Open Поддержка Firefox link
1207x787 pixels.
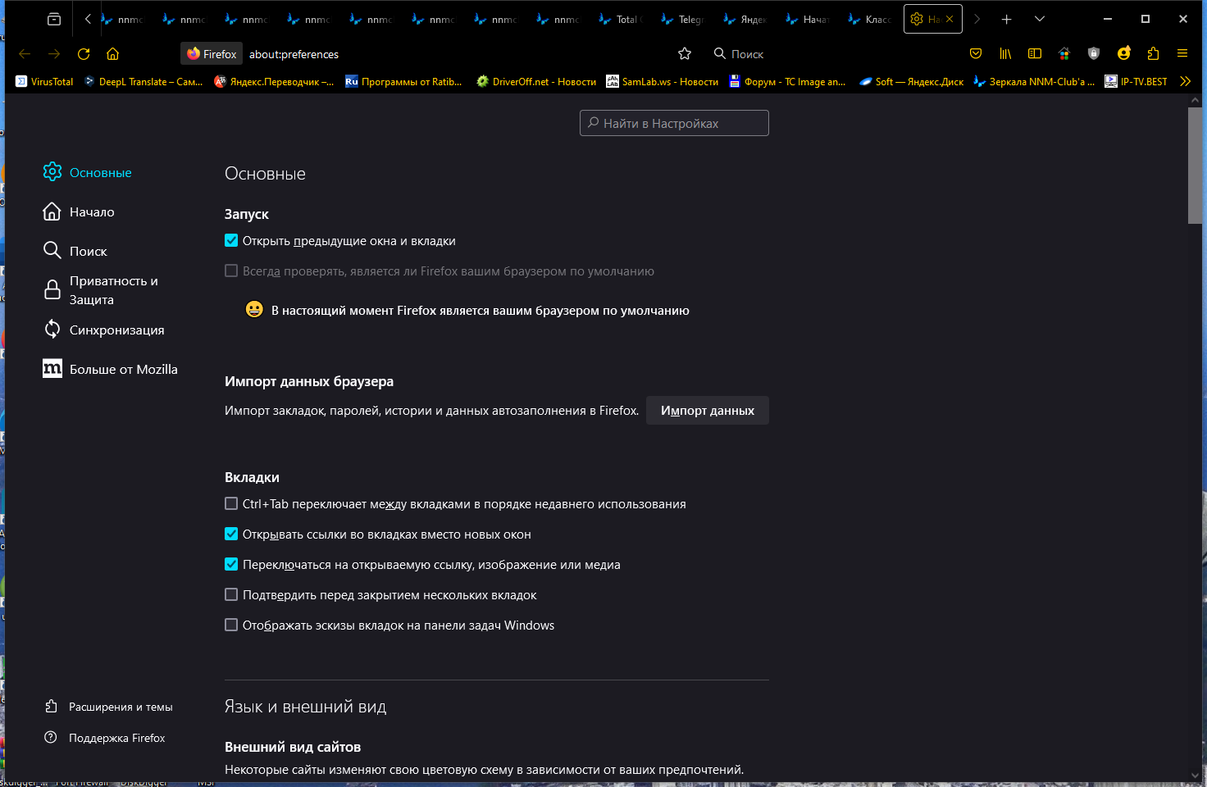pyautogui.click(x=105, y=738)
